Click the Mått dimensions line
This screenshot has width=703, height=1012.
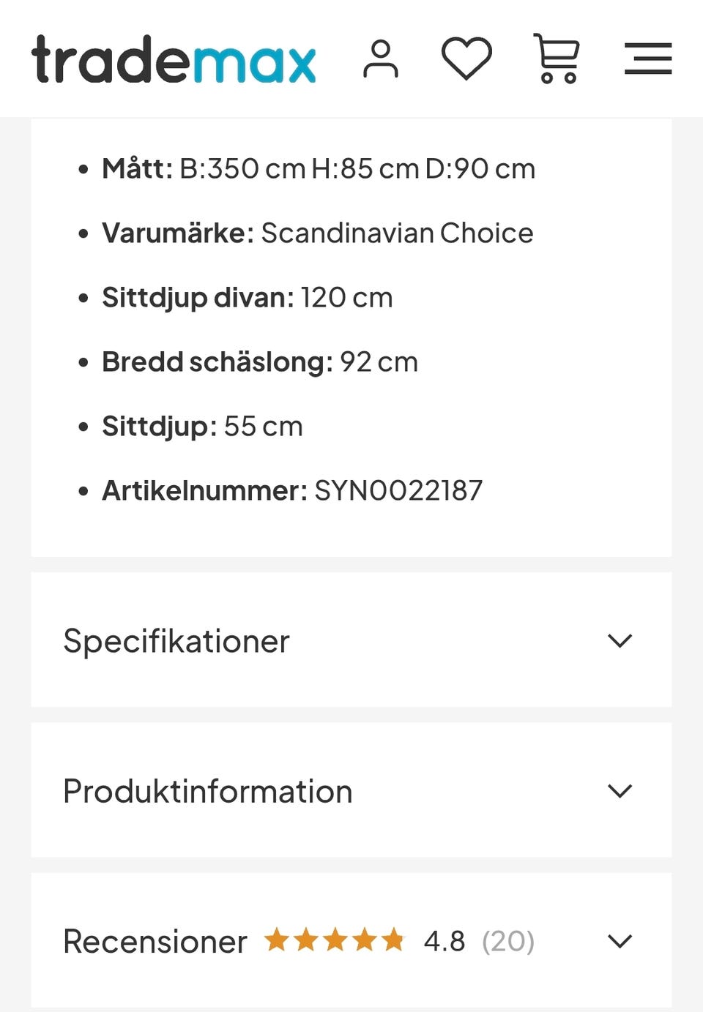tap(319, 169)
